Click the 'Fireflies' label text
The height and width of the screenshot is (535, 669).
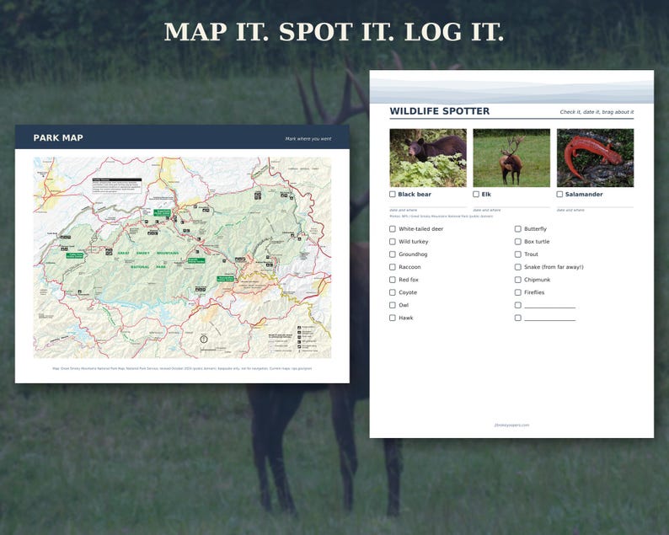[x=534, y=292]
